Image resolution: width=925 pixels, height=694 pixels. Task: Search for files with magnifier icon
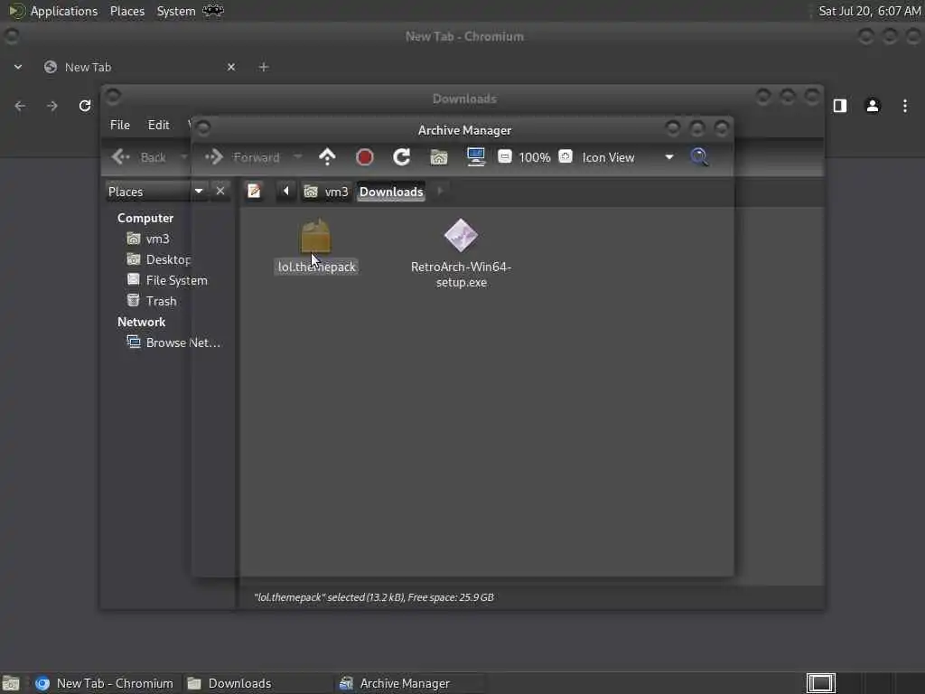(x=699, y=157)
